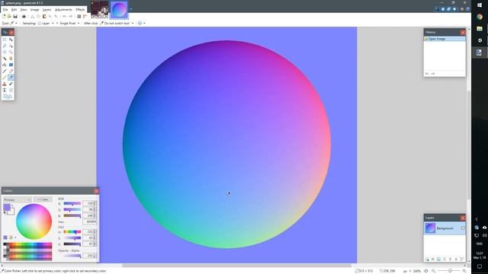Screen dimensions: 488x274
Task: Select the Ellipse Select tool
Action: [x=5, y=52]
